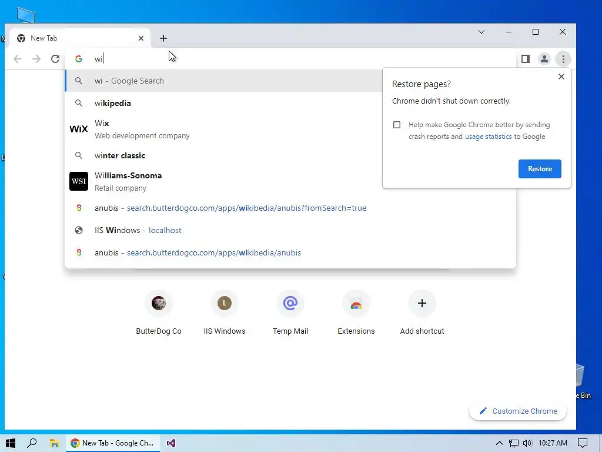Click the magnifier icon beside winter classic
The image size is (602, 452).
point(79,155)
